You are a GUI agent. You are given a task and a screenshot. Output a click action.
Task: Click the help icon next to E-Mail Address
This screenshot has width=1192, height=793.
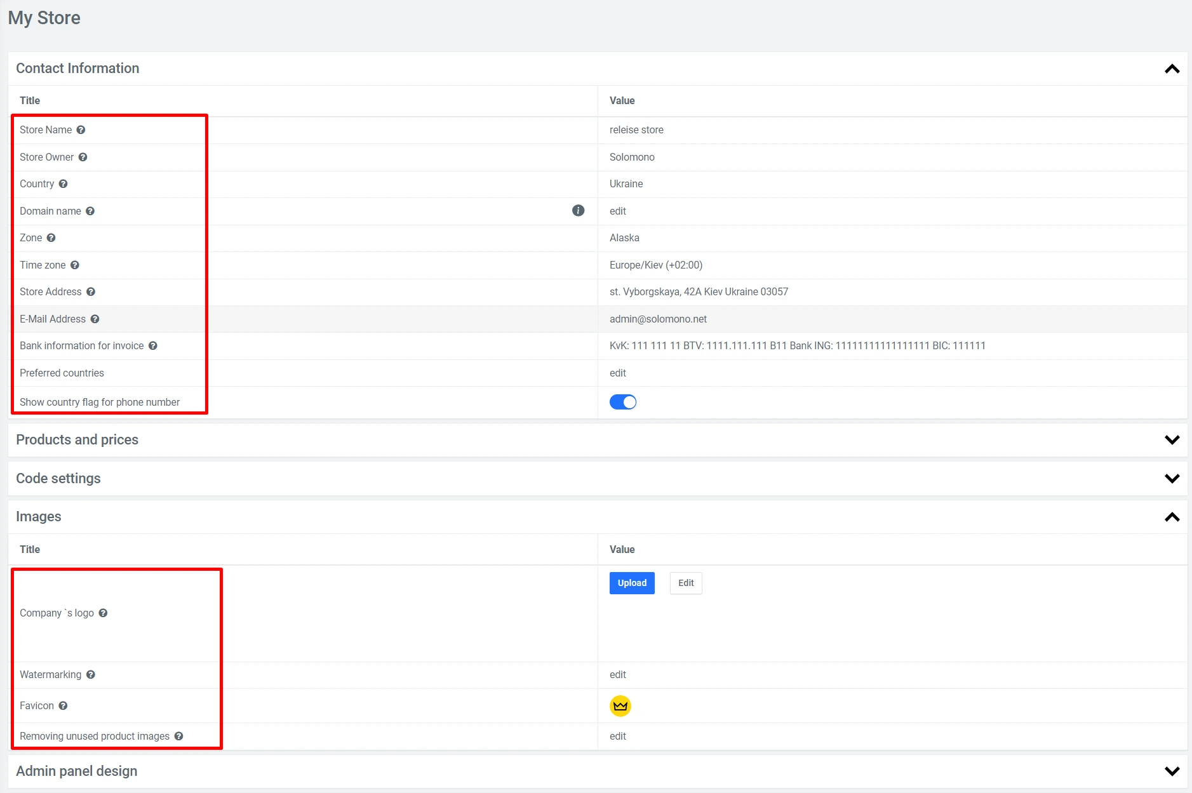95,319
